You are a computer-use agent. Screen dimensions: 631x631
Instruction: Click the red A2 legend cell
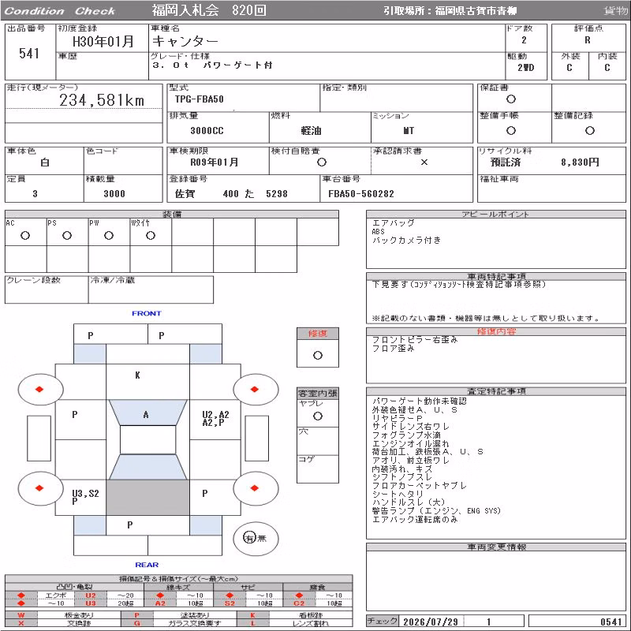[160, 603]
